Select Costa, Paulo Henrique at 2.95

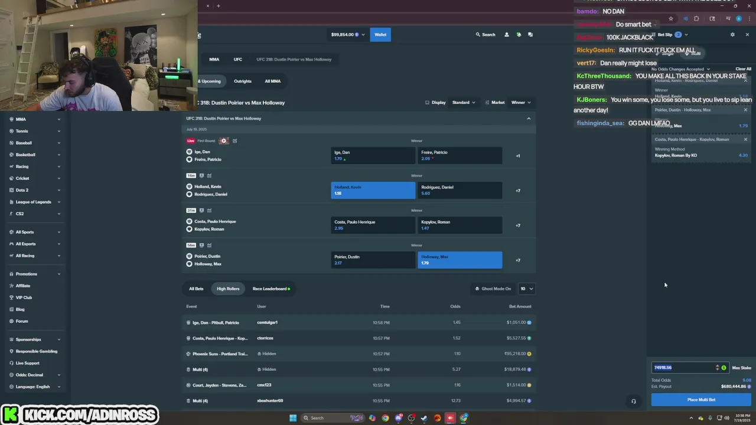click(373, 225)
